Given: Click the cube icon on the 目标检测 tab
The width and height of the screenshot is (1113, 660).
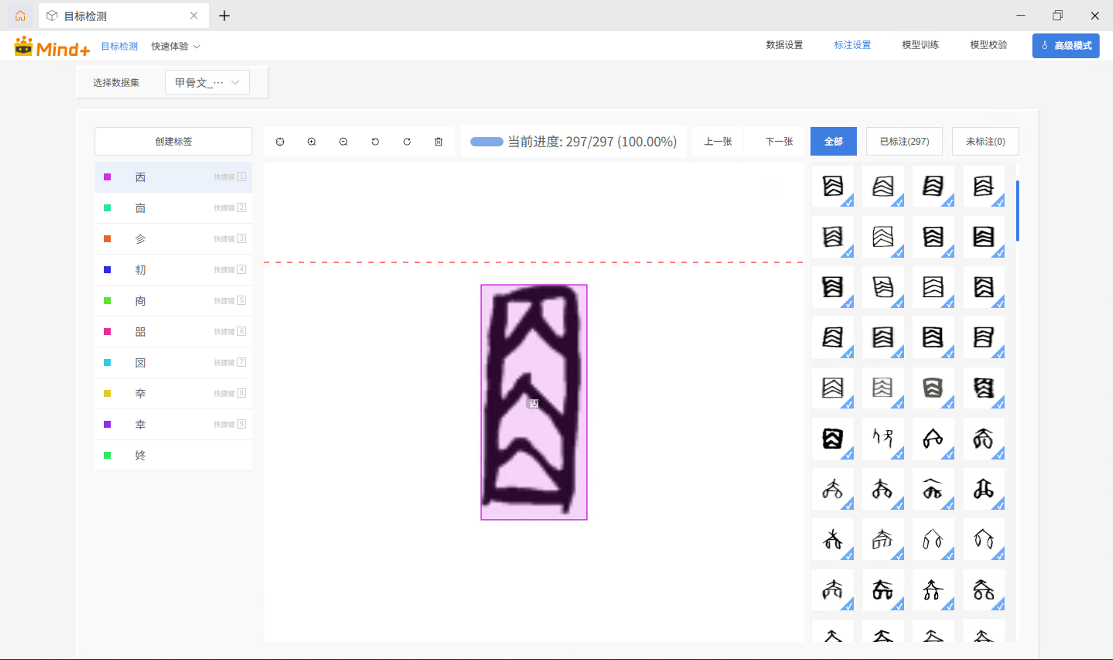Looking at the screenshot, I should pyautogui.click(x=52, y=15).
